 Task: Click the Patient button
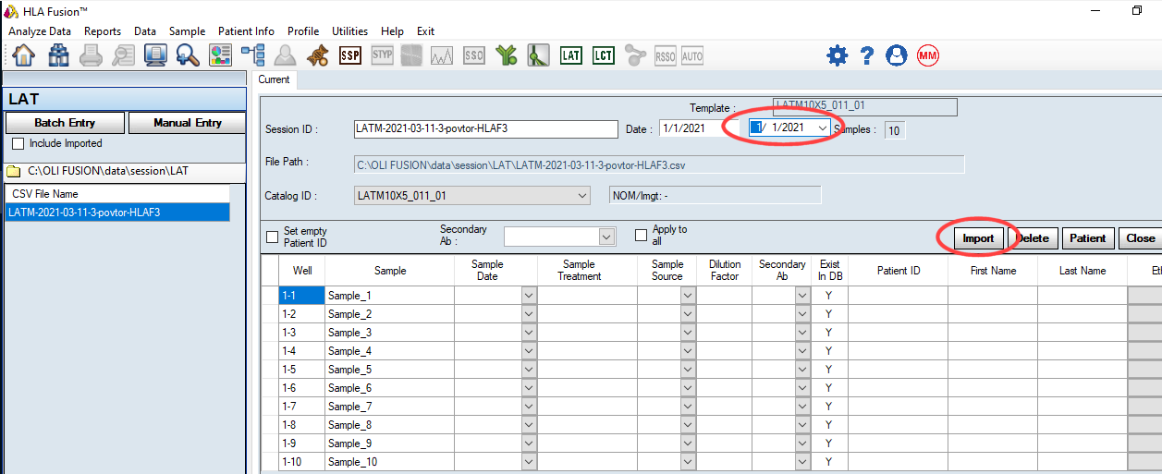[x=1088, y=238]
